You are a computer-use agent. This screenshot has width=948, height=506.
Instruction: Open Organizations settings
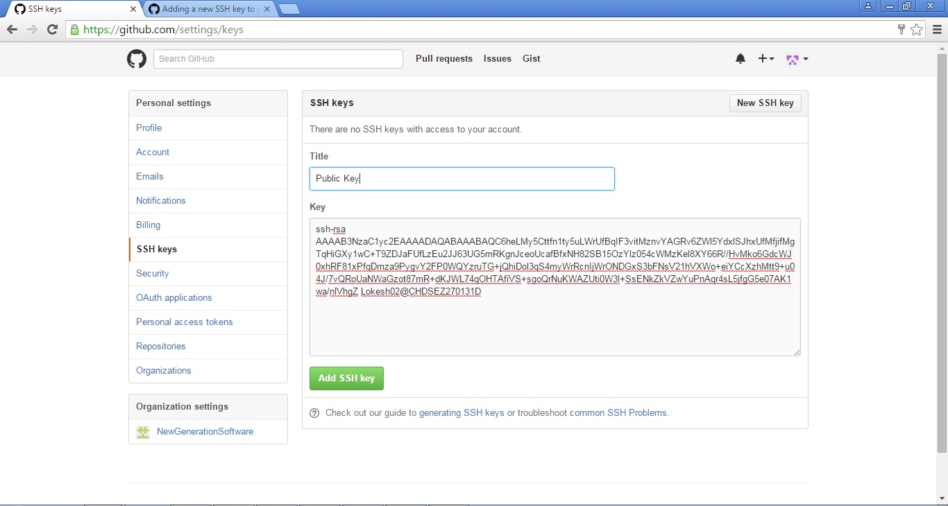[208, 371]
